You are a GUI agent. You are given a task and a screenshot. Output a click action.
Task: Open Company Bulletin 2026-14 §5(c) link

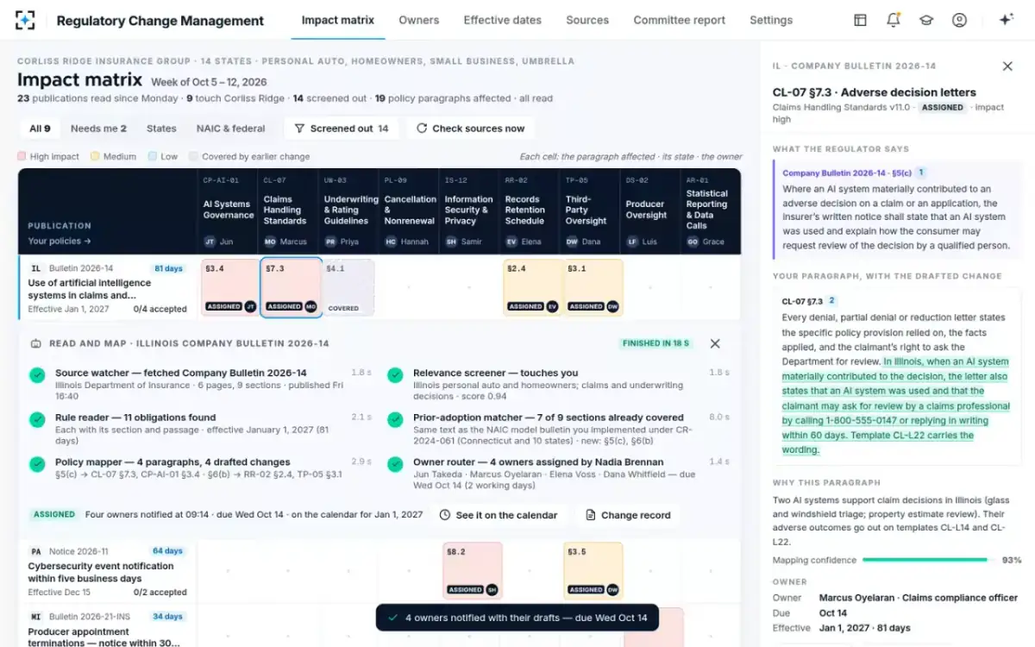coord(846,173)
